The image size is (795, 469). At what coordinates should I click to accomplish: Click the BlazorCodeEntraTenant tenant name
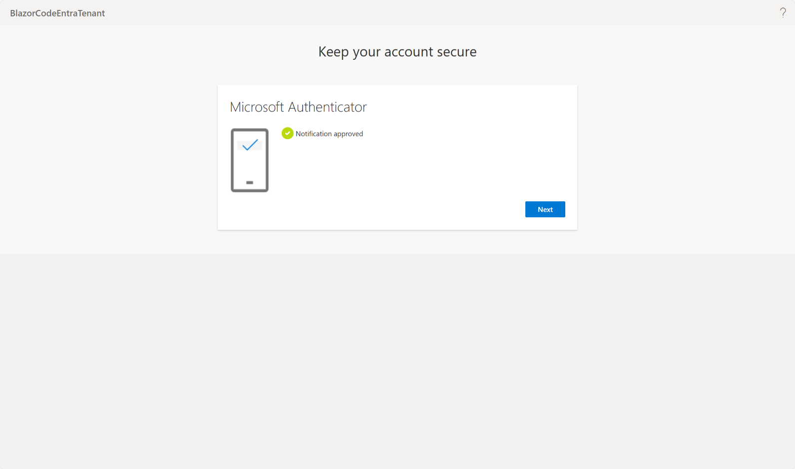click(57, 13)
